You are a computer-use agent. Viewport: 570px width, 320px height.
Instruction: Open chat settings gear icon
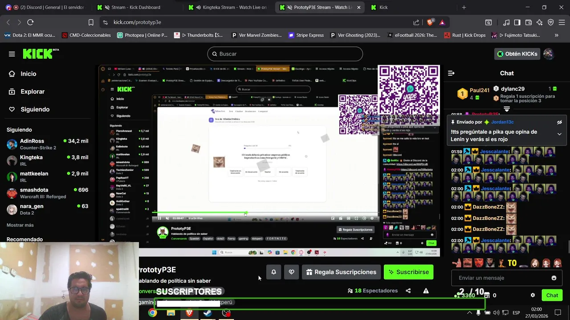pos(533,295)
